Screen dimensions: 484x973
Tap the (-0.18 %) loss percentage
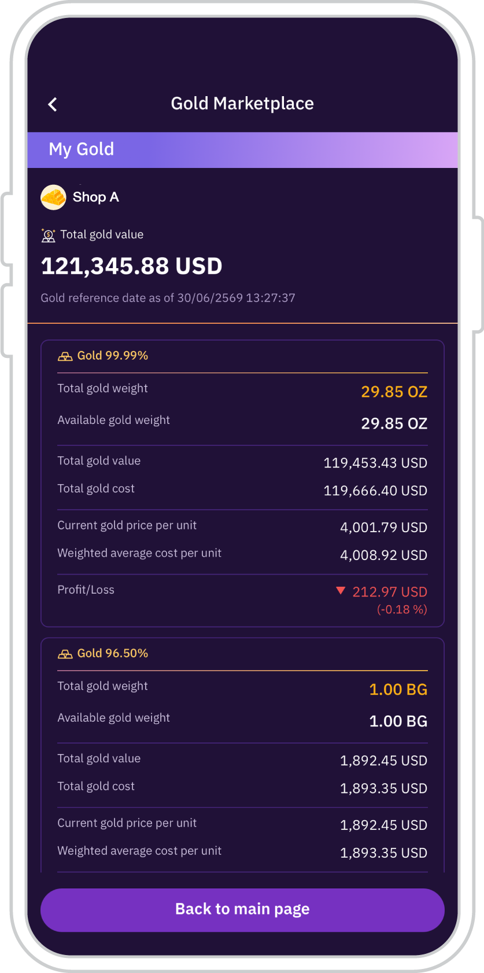402,609
